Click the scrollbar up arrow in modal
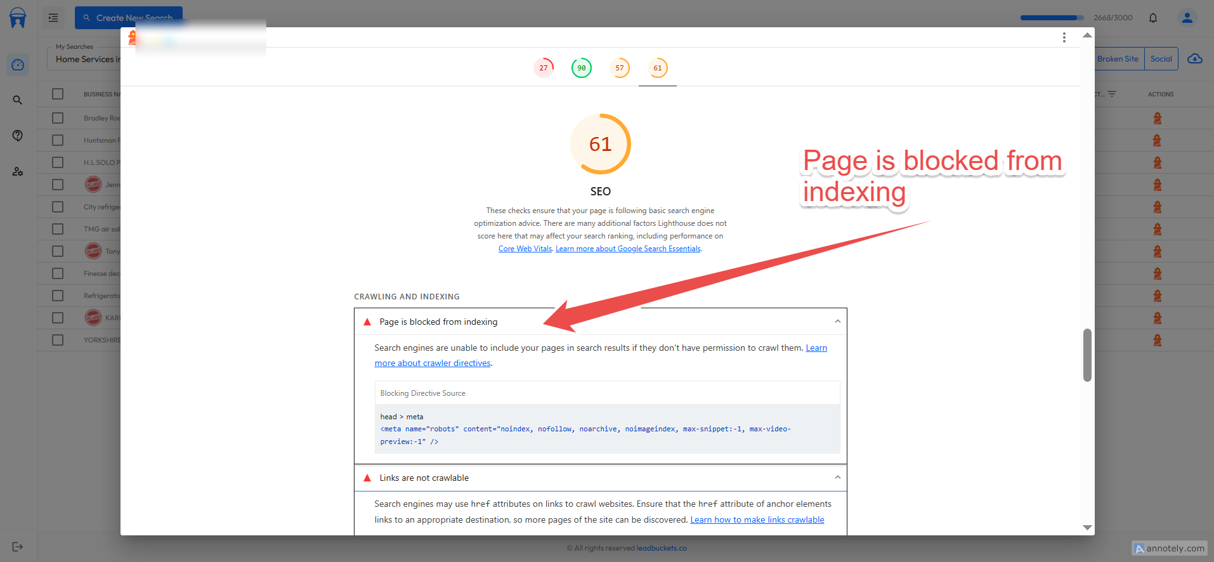The width and height of the screenshot is (1214, 562). tap(1087, 35)
